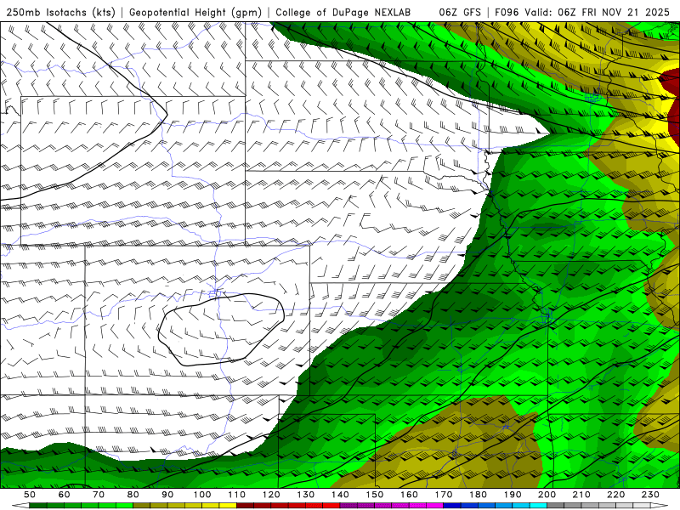Select the bright yellow swatch just before 110

(228, 505)
